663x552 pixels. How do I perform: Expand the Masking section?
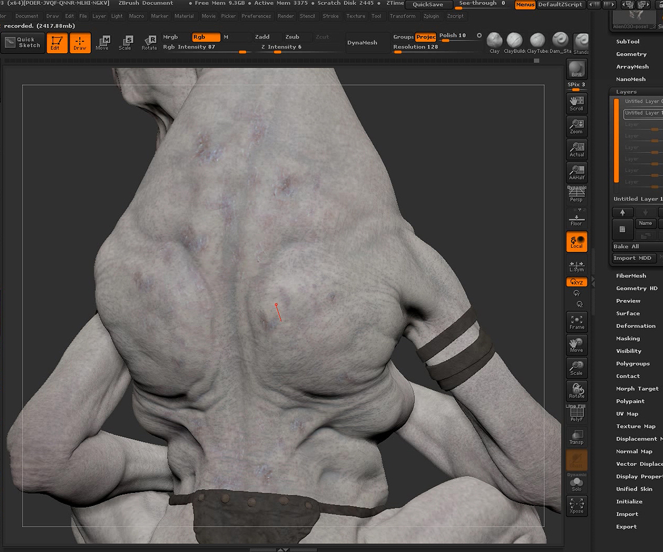(628, 338)
